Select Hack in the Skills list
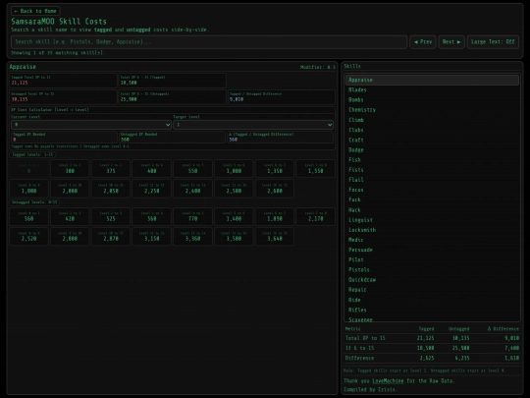Image resolution: width=530 pixels, height=398 pixels. click(432, 210)
